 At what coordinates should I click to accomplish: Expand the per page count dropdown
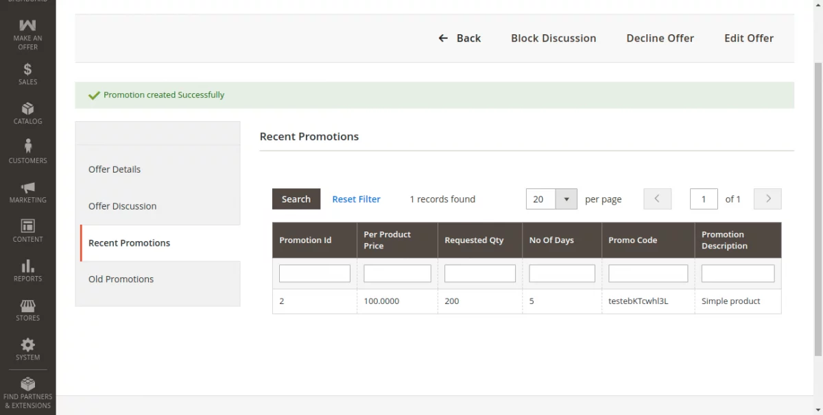tap(566, 199)
